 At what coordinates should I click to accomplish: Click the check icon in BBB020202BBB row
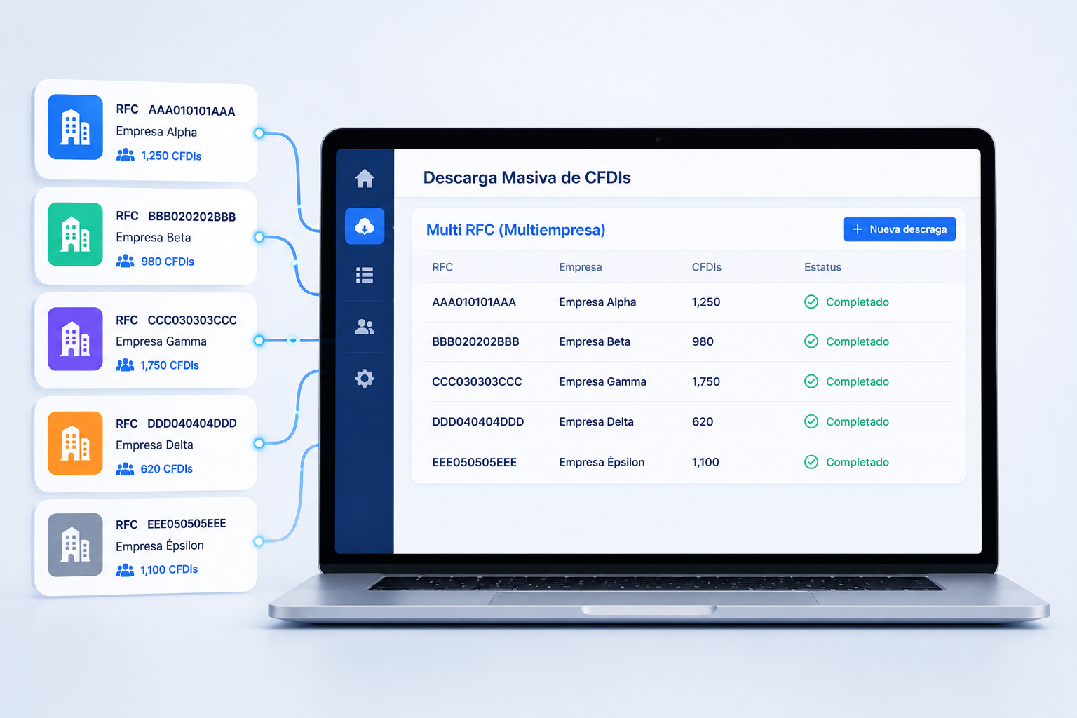(x=811, y=341)
